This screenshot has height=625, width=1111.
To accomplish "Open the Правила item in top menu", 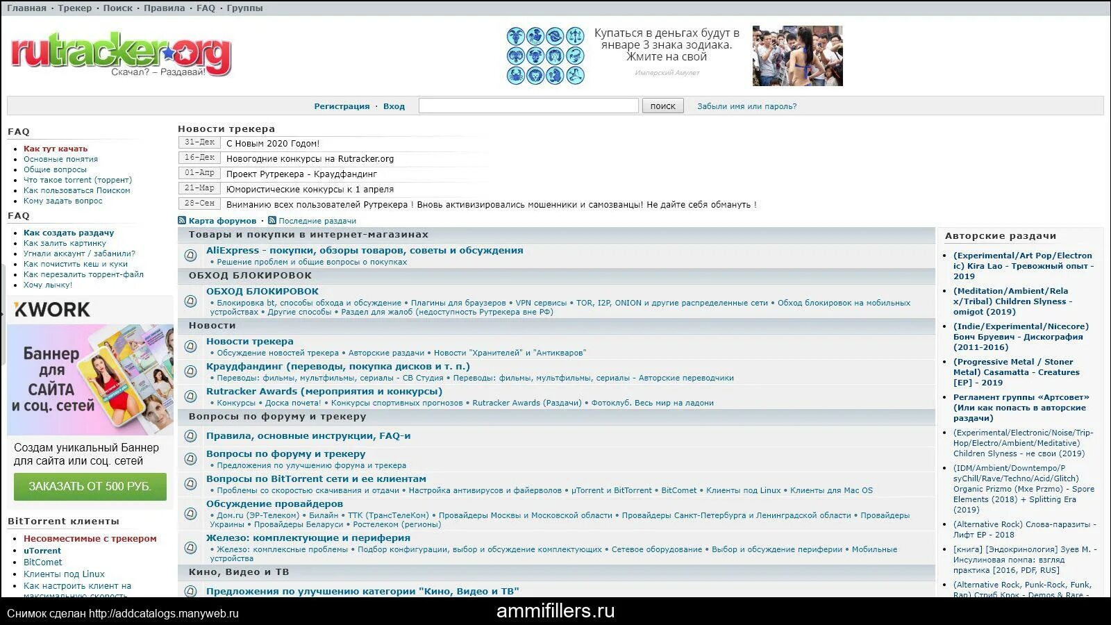I will pyautogui.click(x=165, y=8).
